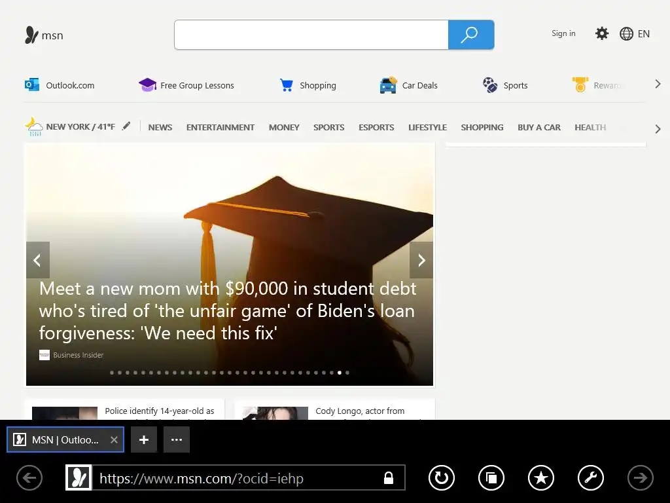Open the Free Group Lessons link
The width and height of the screenshot is (670, 503).
click(197, 86)
